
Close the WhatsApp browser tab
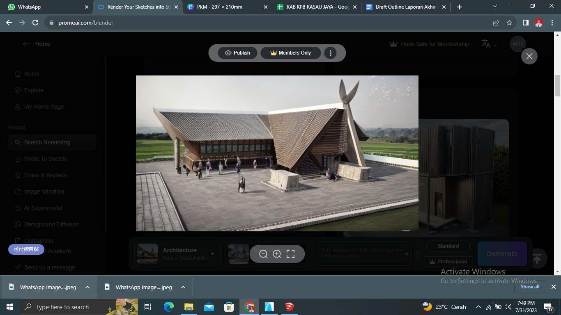pos(86,7)
